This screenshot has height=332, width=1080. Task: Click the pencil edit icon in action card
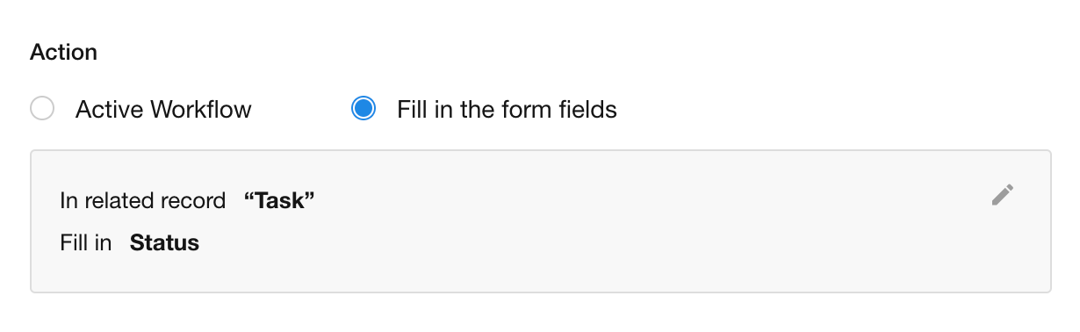[1002, 195]
